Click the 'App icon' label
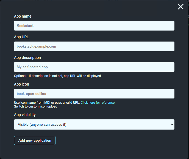 21,84
